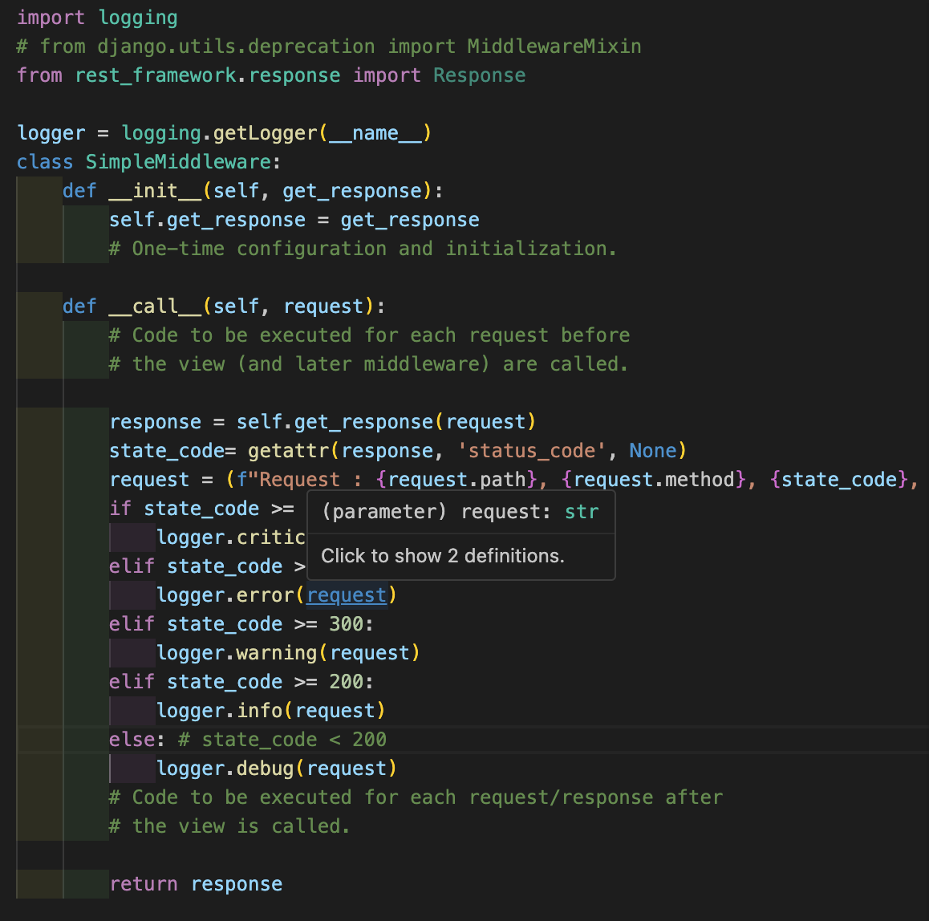Click '(parameter)' text in hover tooltip
929x921 pixels.
coord(384,512)
